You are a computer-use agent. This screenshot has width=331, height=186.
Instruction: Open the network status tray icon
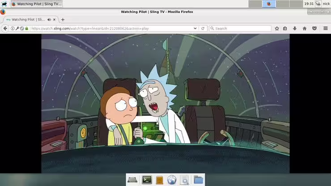coord(318,4)
